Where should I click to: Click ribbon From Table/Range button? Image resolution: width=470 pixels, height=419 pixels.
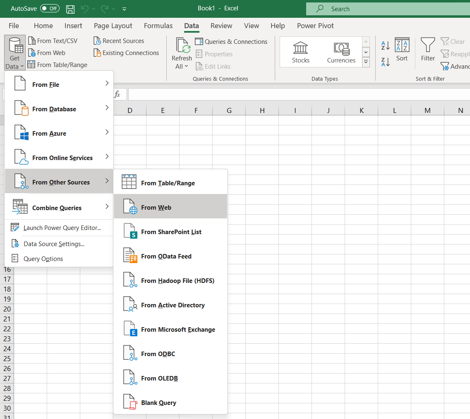pyautogui.click(x=57, y=65)
